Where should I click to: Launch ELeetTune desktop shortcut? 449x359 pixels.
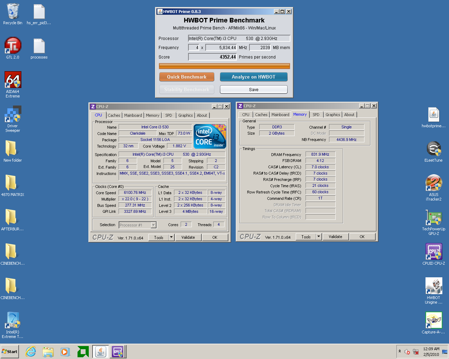click(434, 151)
